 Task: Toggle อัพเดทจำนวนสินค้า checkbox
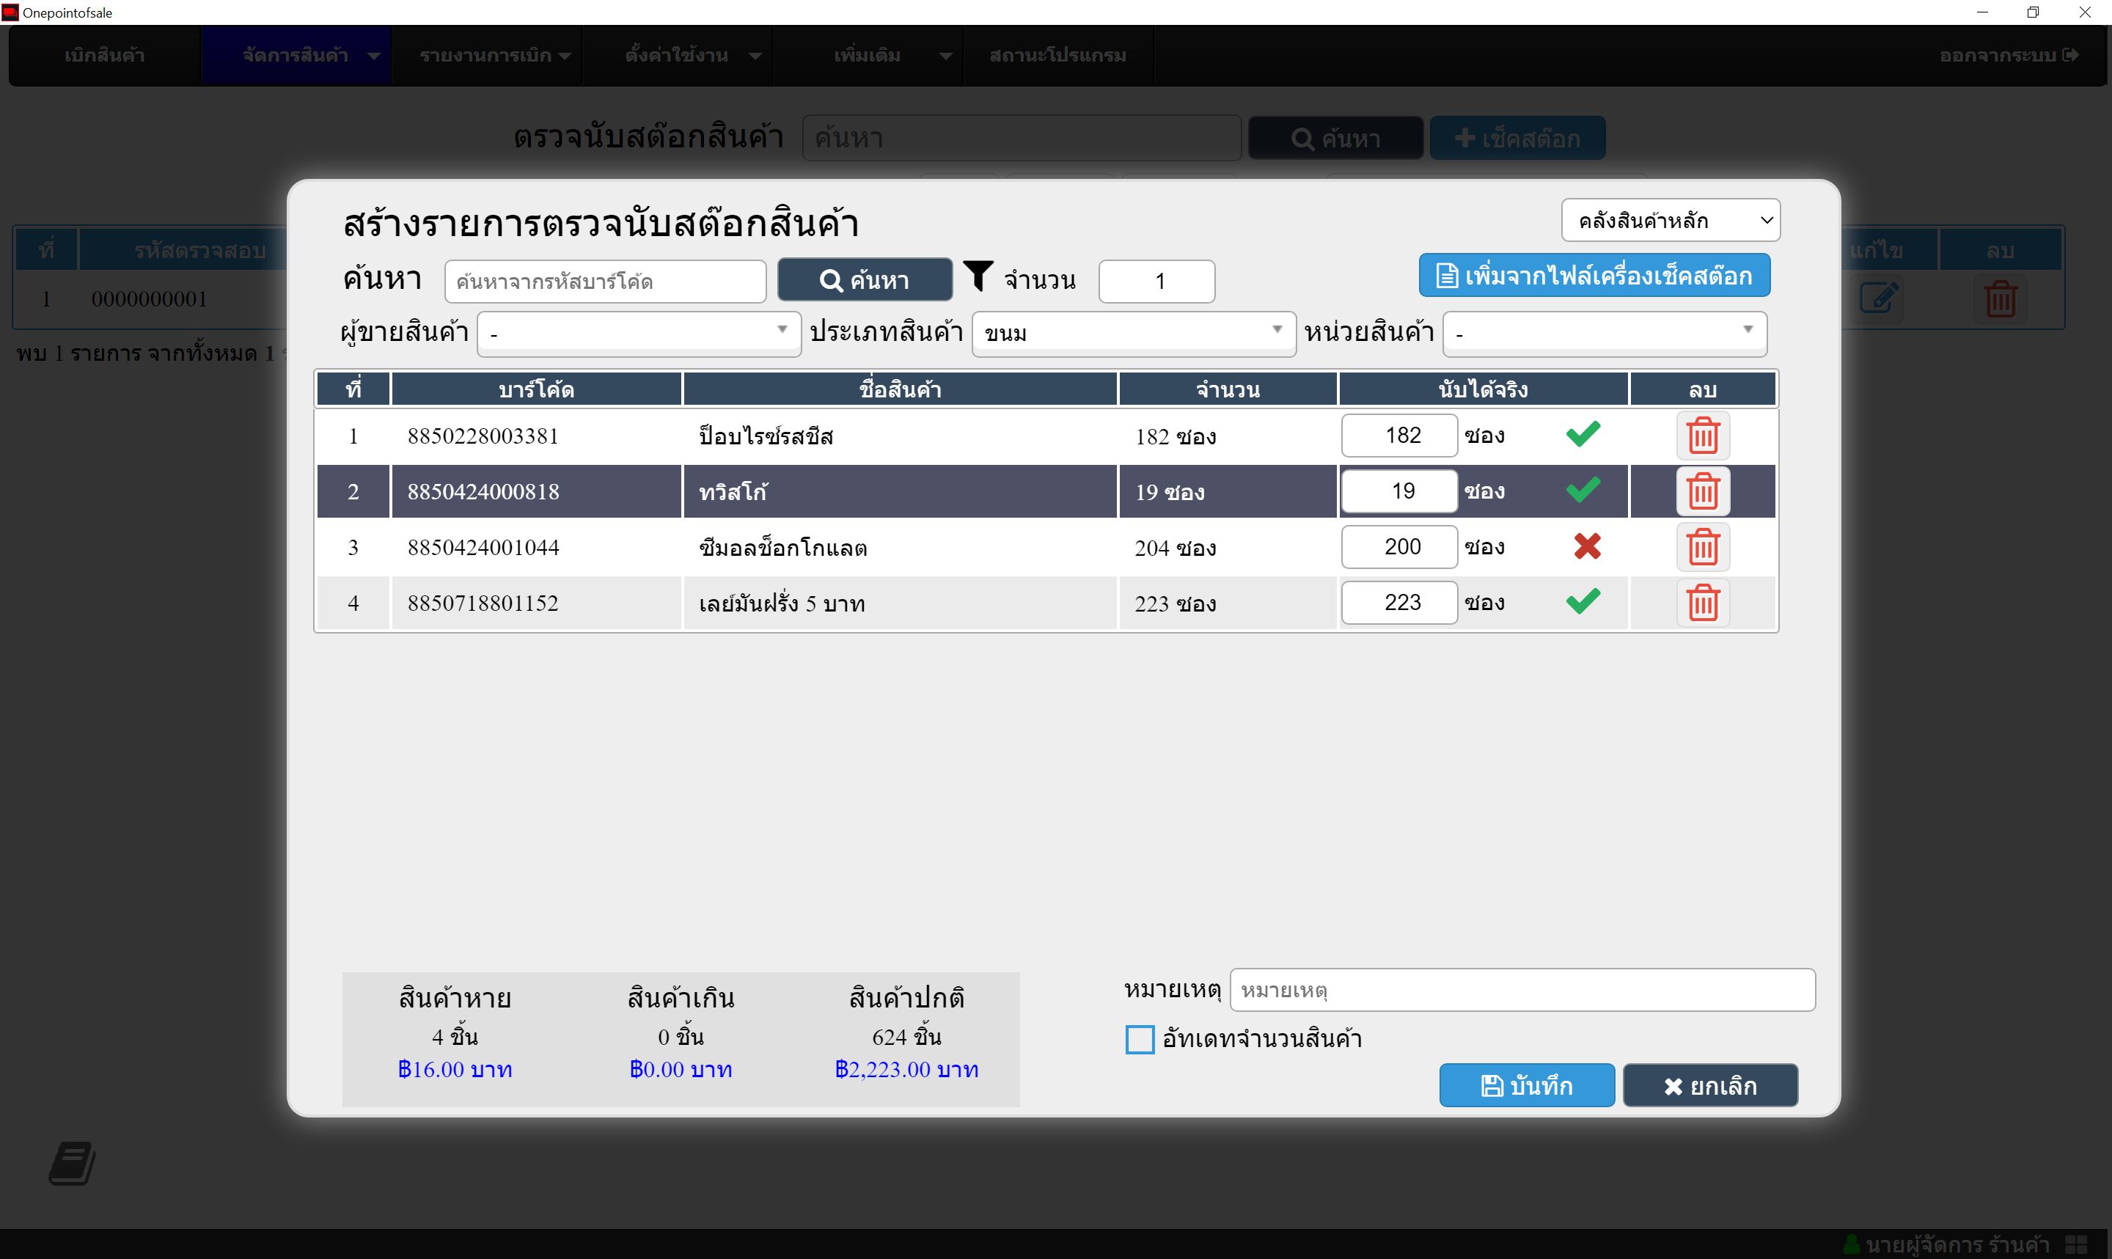click(x=1139, y=1039)
